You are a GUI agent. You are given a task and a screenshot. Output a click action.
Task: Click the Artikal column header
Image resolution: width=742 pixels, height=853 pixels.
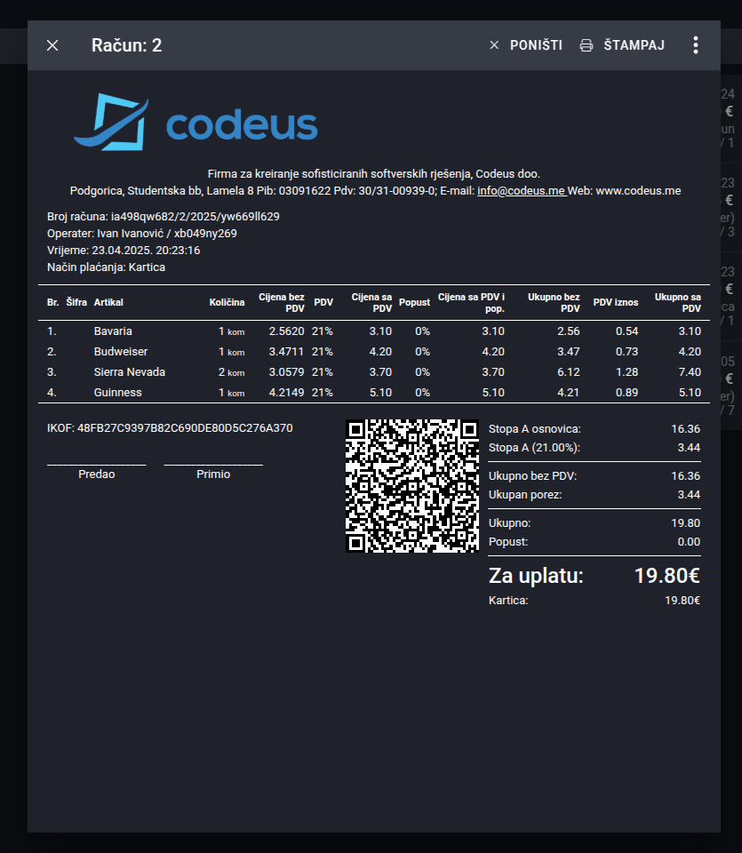[x=108, y=302]
